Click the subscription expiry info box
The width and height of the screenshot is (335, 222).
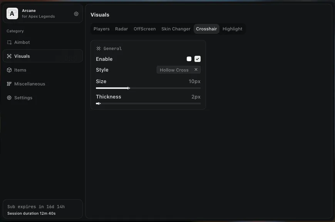pyautogui.click(x=42, y=209)
